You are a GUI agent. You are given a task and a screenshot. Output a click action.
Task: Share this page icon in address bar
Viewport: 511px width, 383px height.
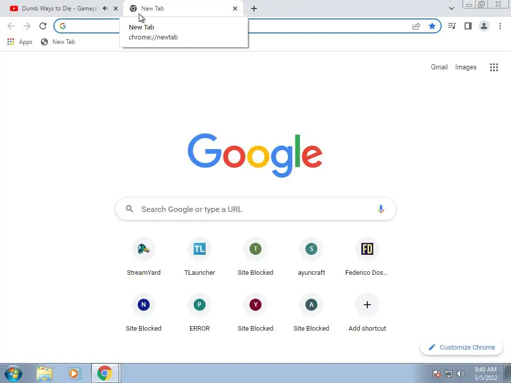click(x=416, y=26)
